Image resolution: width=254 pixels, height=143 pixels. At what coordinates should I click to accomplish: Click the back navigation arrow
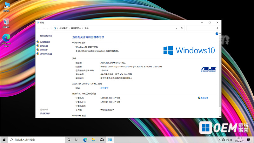[x=38, y=28]
